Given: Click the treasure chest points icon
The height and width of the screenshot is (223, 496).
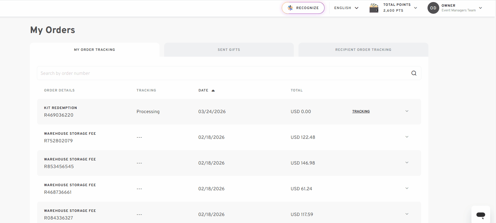Looking at the screenshot, I should (374, 8).
